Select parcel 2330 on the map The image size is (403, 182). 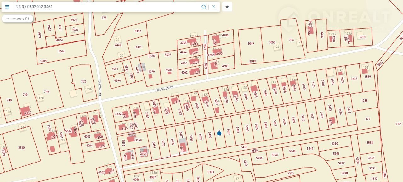[21, 148]
